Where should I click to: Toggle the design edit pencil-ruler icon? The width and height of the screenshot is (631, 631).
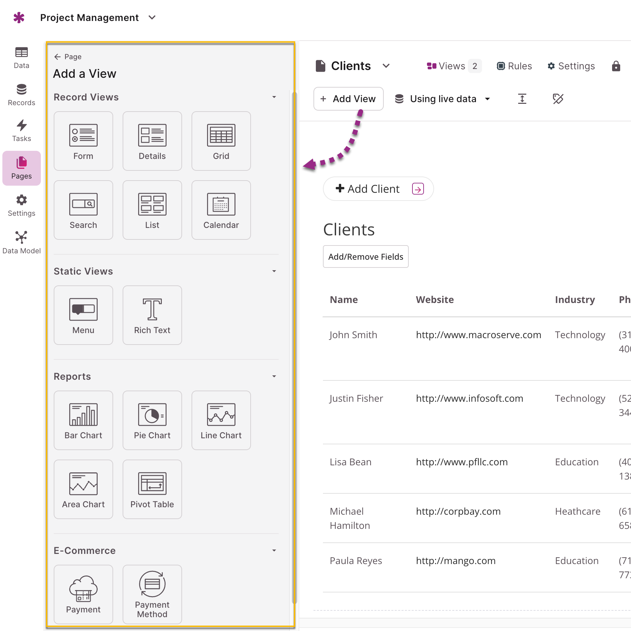point(558,99)
